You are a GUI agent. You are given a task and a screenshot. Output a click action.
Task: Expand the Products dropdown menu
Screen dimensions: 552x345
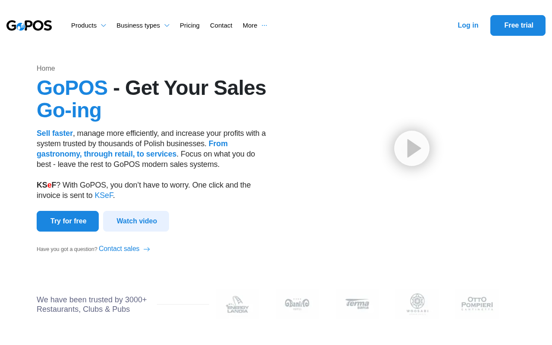pyautogui.click(x=88, y=25)
